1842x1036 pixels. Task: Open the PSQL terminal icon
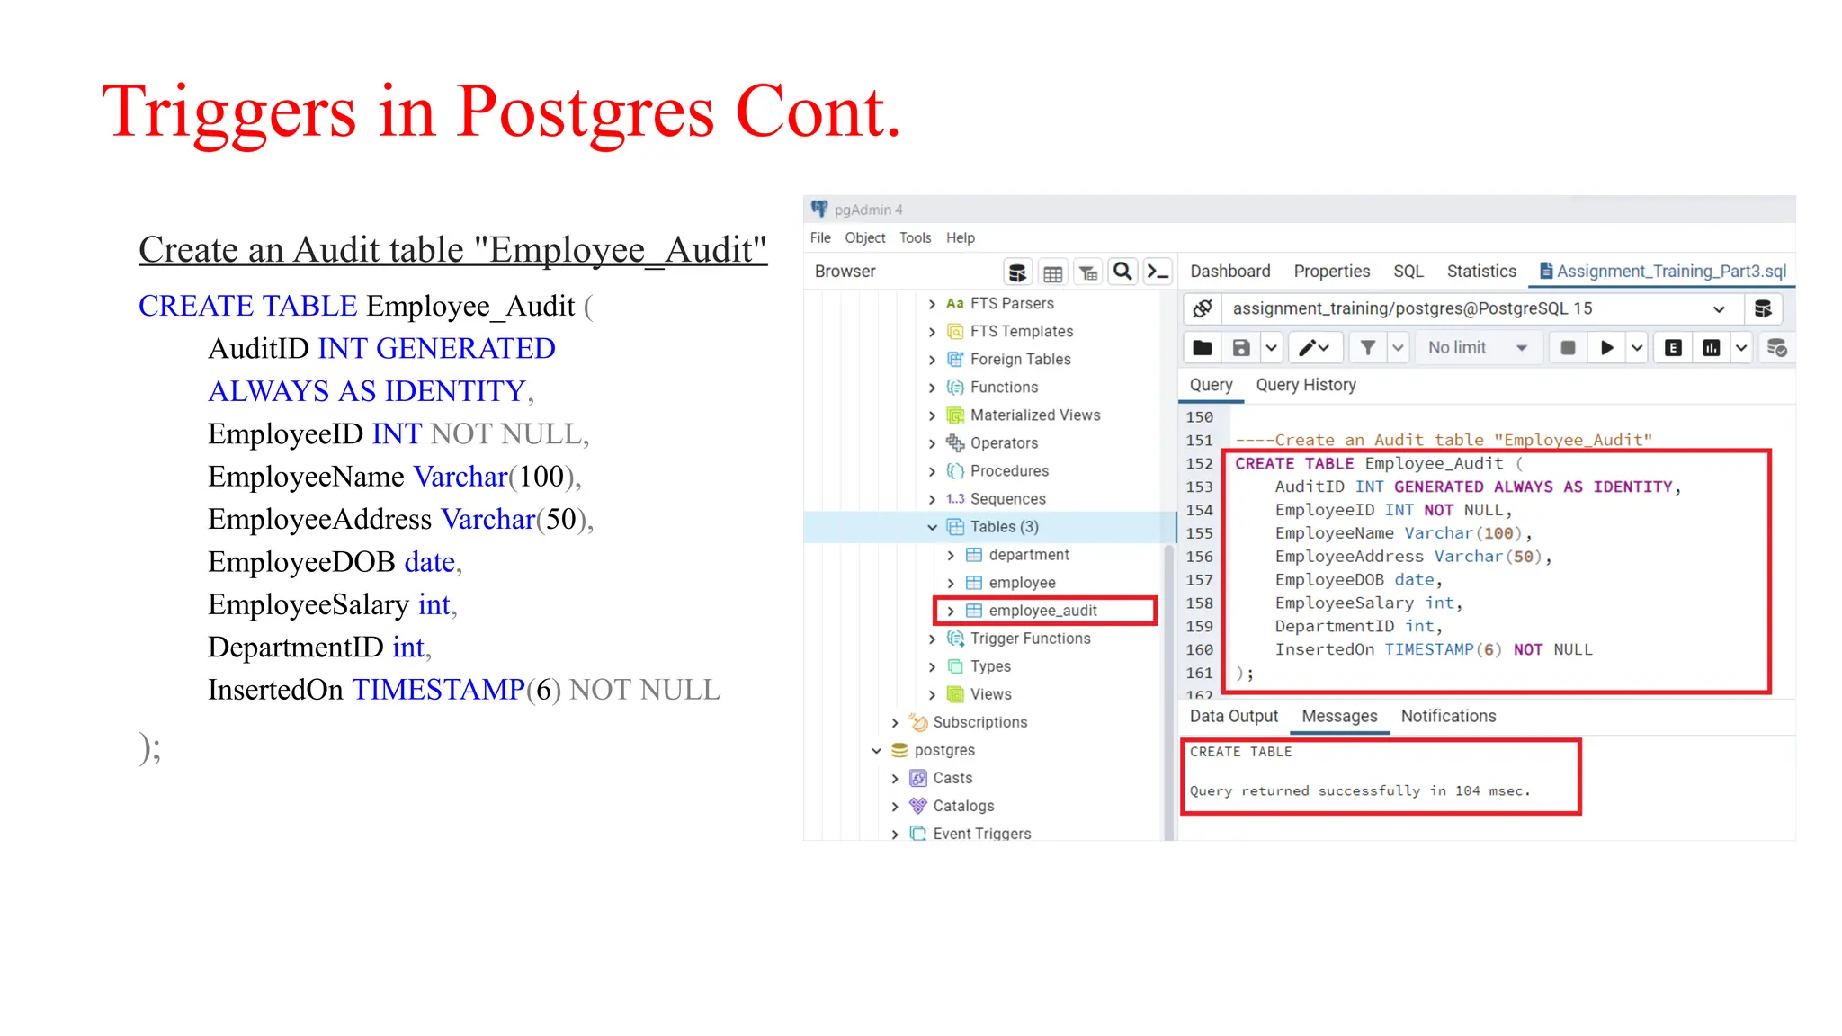tap(1158, 272)
